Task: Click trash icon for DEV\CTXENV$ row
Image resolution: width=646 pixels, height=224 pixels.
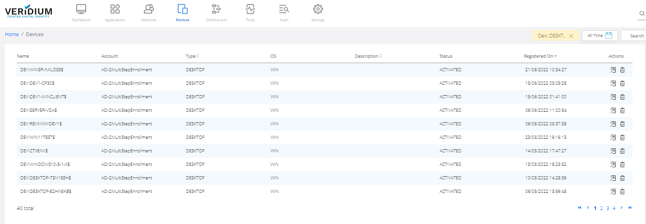Action: tap(622, 151)
